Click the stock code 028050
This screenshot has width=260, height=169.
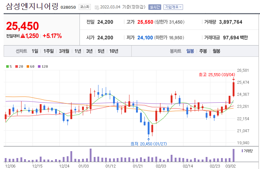coord(68,7)
